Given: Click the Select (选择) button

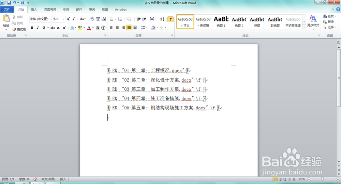Looking at the screenshot, I should [x=330, y=27].
